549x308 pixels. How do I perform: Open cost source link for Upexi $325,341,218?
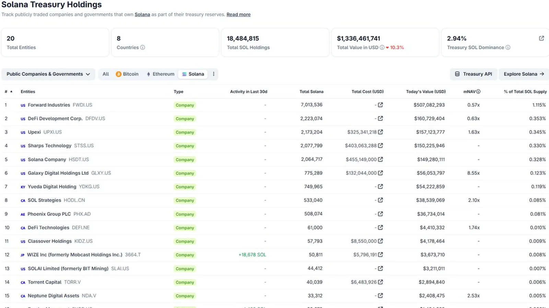point(380,132)
